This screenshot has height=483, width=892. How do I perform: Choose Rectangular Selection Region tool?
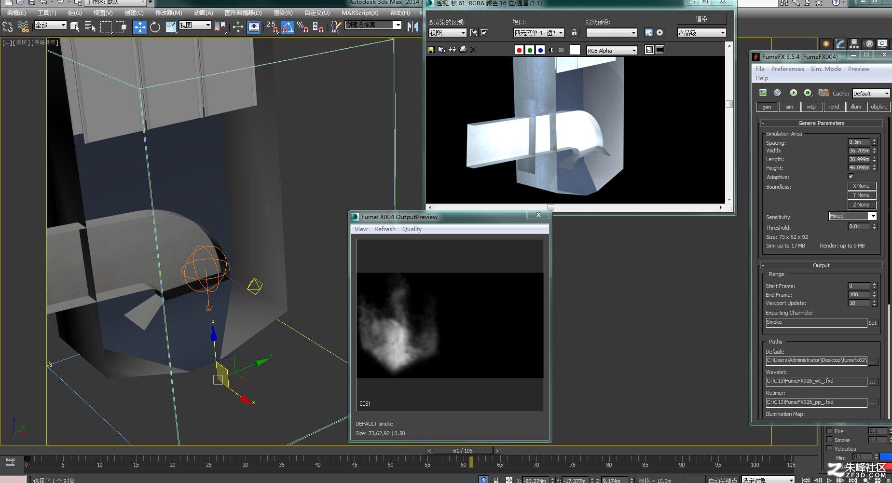point(106,27)
